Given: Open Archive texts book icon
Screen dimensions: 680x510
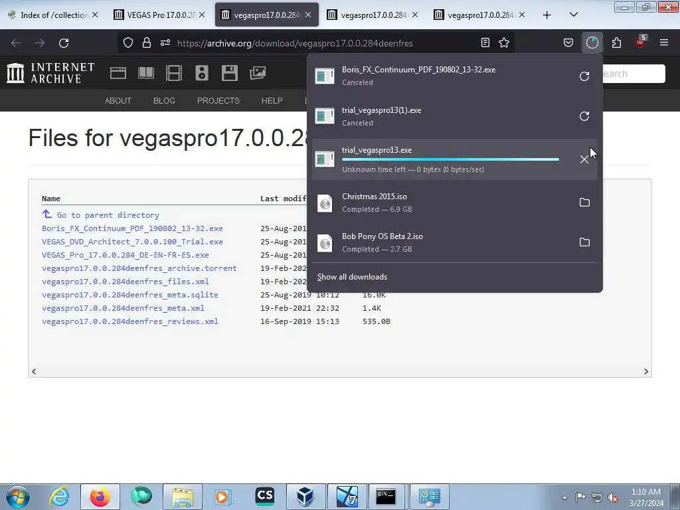Looking at the screenshot, I should point(146,73).
